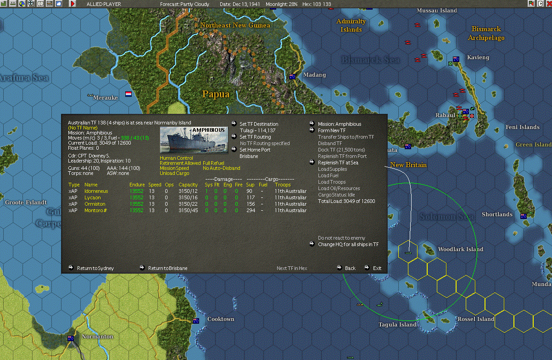Screen dimensions: 552x360
Task: Select the task force ship in yellow hex
Action: (407, 252)
